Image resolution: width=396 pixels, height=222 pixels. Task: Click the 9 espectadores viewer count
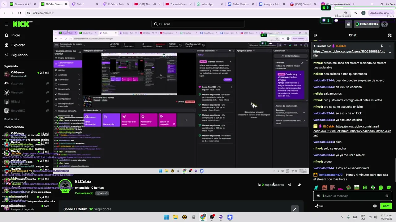(271, 185)
